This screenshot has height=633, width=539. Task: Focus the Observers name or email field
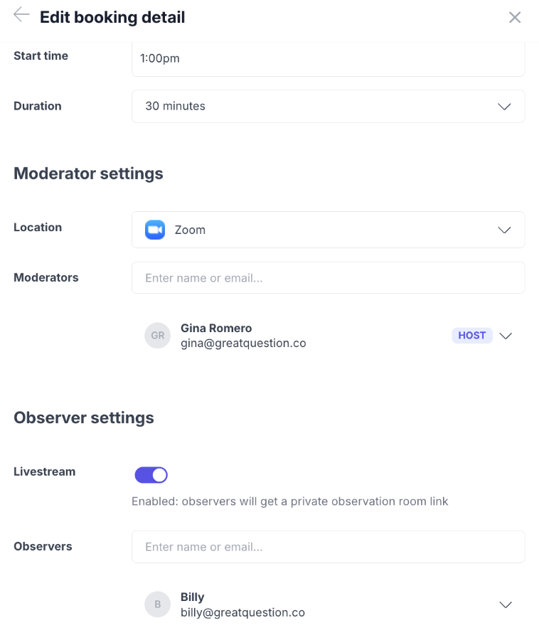328,547
